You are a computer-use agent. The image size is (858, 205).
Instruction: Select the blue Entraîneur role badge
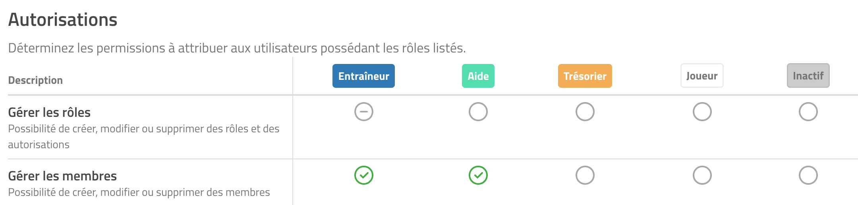click(x=363, y=76)
